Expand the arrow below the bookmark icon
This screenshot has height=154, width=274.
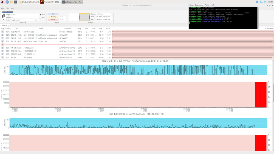pyautogui.click(x=3, y=20)
